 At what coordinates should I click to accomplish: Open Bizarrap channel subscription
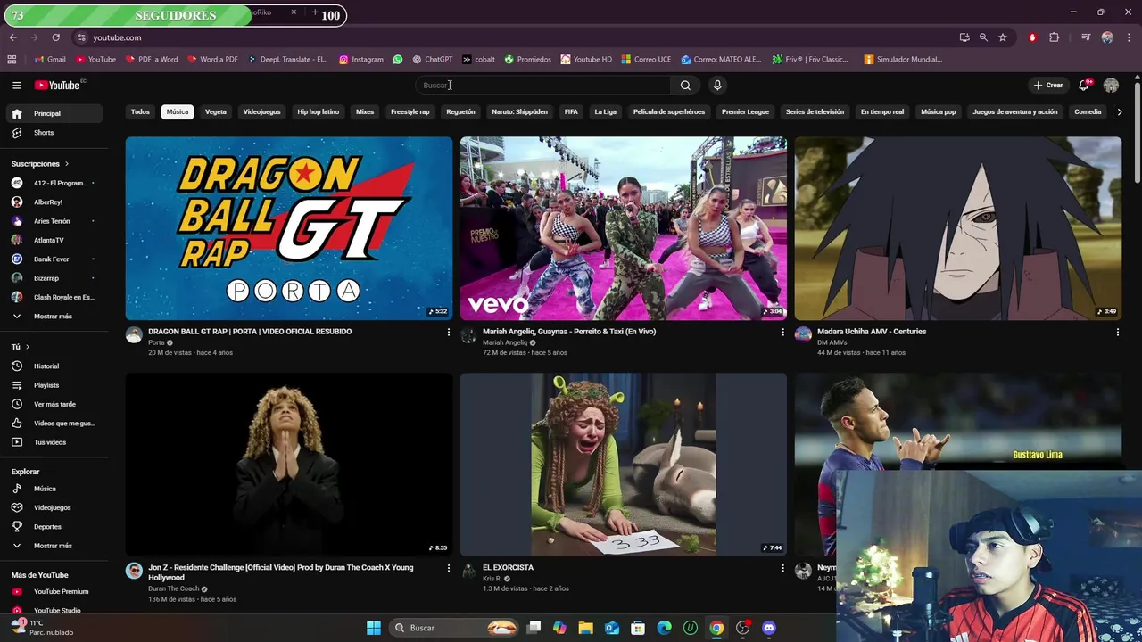point(54,278)
